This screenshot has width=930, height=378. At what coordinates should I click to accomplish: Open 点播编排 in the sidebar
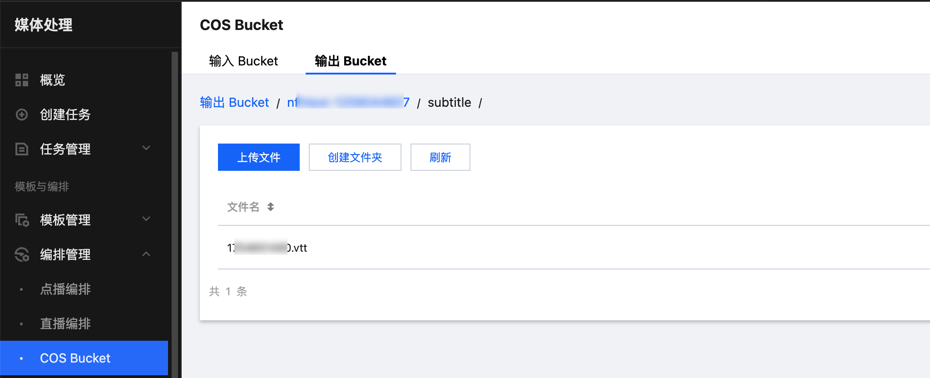(65, 289)
